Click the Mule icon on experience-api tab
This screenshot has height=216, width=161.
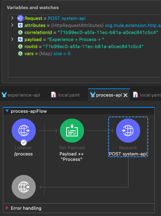[4, 95]
